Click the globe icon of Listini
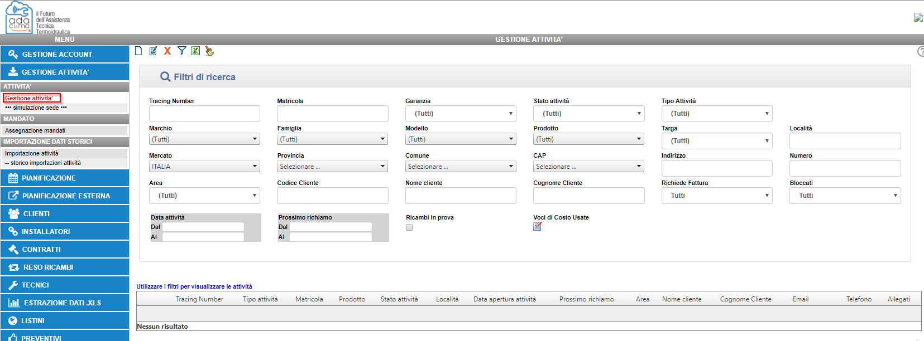 click(13, 320)
